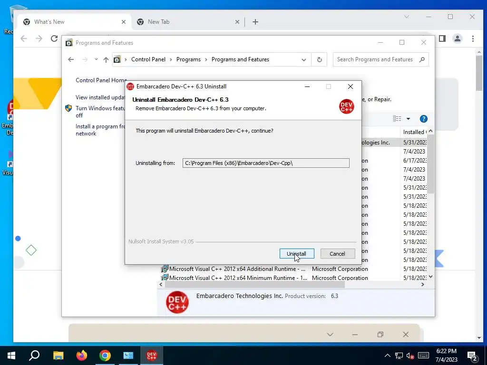Click Chrome page vertical scrollbar
Screen dimensions: 487x365
coord(479,73)
